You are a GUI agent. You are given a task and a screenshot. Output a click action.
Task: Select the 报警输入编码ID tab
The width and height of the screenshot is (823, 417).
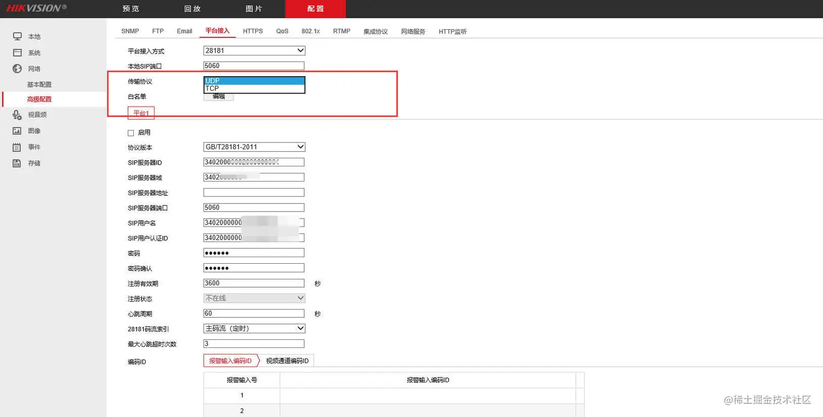[x=230, y=360]
